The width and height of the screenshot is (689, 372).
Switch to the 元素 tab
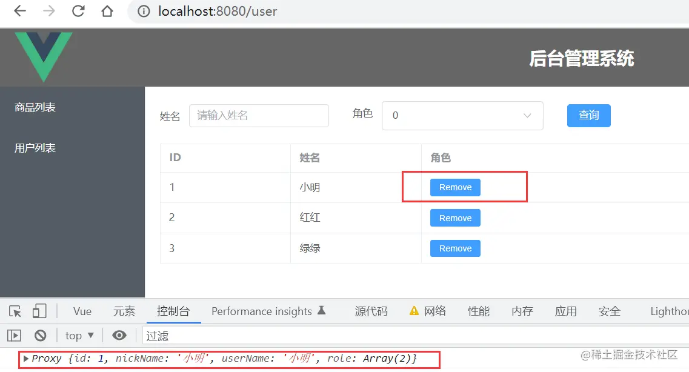(124, 311)
